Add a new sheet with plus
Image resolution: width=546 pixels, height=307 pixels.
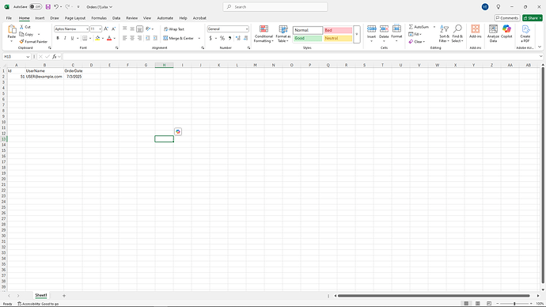click(64, 295)
